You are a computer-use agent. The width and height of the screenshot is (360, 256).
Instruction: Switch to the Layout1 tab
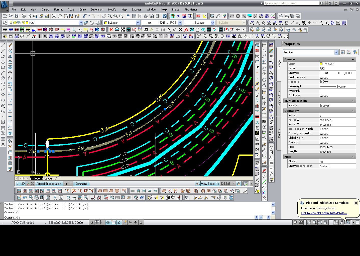coord(49,178)
